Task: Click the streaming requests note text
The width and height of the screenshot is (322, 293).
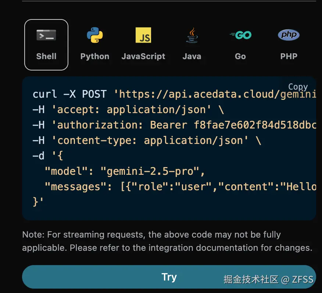Action: pos(167,241)
